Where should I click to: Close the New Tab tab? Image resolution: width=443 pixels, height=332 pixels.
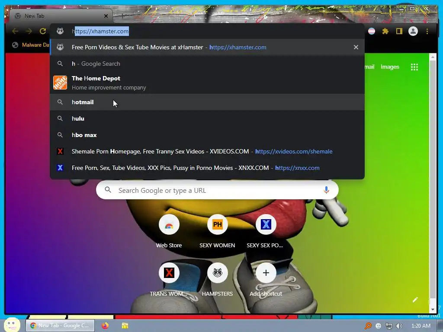click(x=106, y=16)
